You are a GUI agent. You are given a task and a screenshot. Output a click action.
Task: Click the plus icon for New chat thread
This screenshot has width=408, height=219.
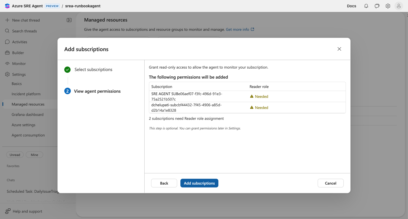click(7, 20)
